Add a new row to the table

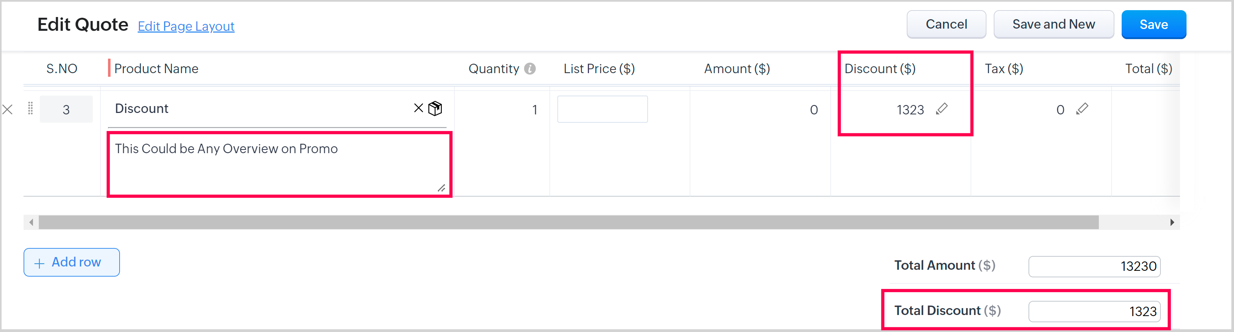pos(71,262)
